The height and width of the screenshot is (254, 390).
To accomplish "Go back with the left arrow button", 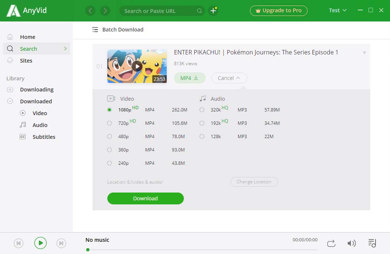I will (90, 11).
